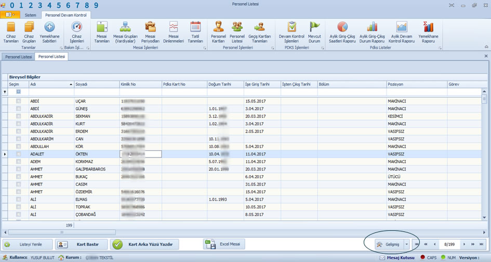Expand PDKS İşlemleri group dialog launcher

click(323, 48)
